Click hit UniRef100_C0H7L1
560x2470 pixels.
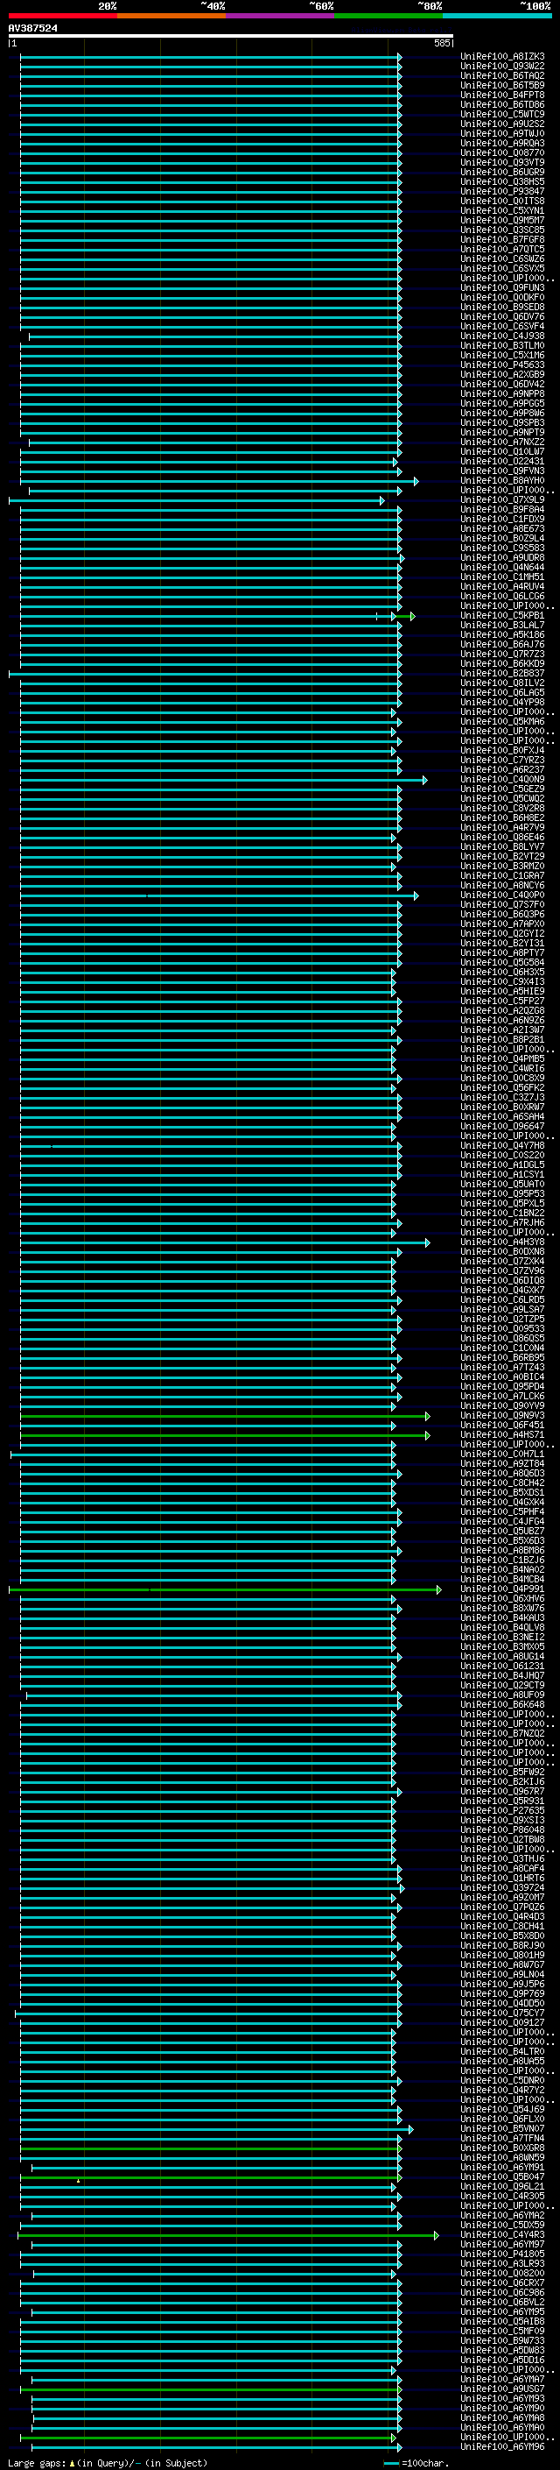click(502, 1454)
